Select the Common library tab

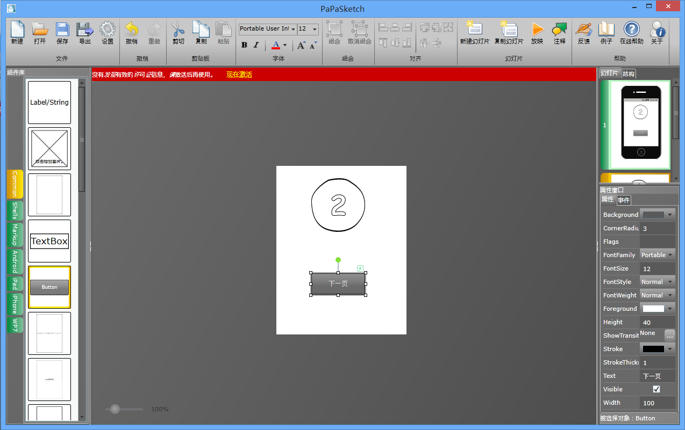tap(15, 184)
